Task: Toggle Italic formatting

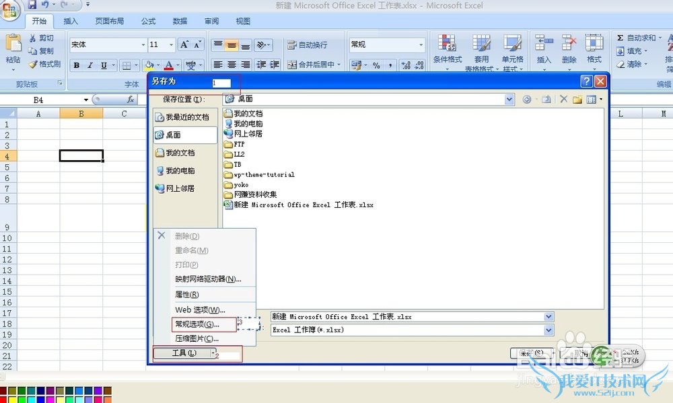Action: [x=90, y=65]
